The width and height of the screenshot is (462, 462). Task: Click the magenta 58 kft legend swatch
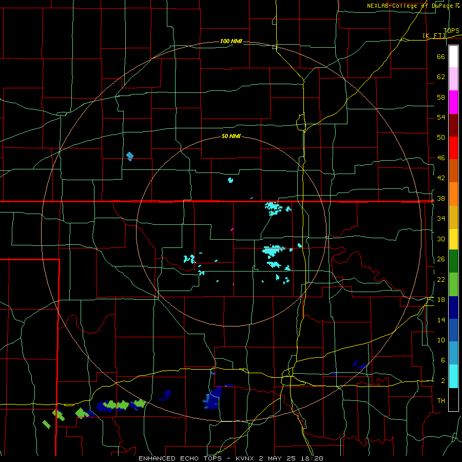453,102
